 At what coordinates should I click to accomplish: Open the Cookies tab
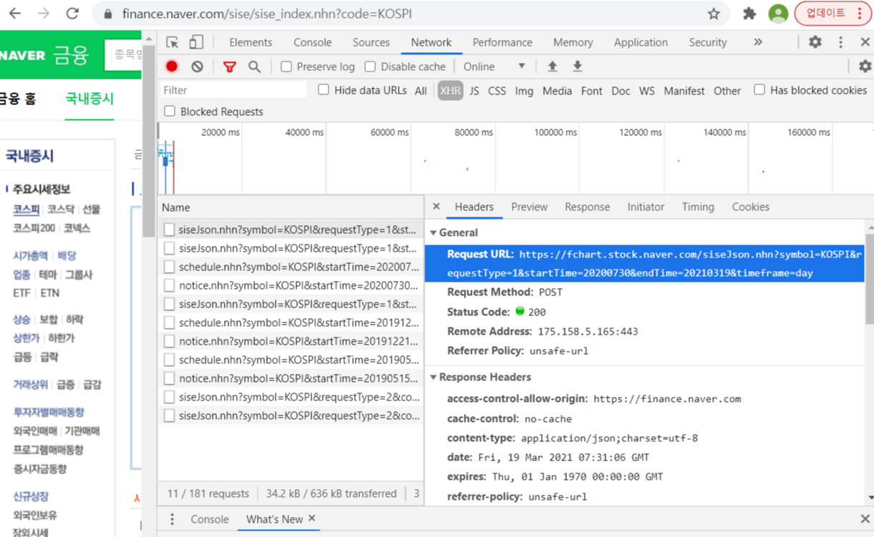coord(750,207)
